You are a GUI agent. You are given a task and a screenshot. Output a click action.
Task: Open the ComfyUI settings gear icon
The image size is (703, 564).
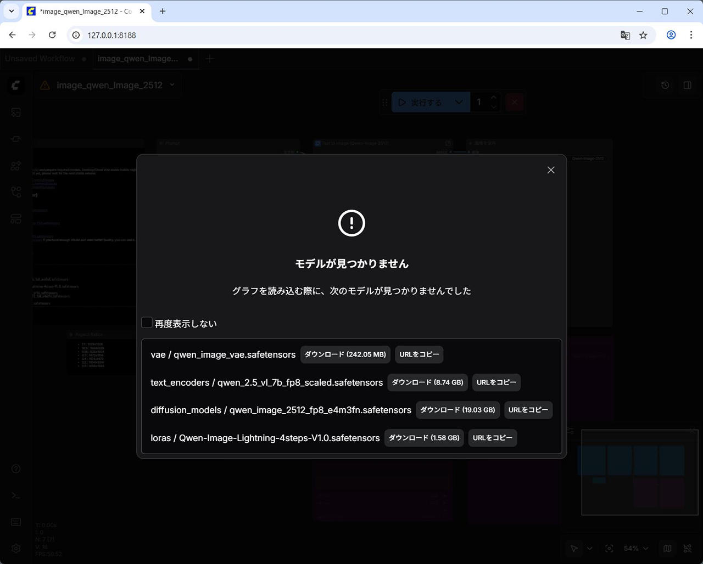[16, 548]
